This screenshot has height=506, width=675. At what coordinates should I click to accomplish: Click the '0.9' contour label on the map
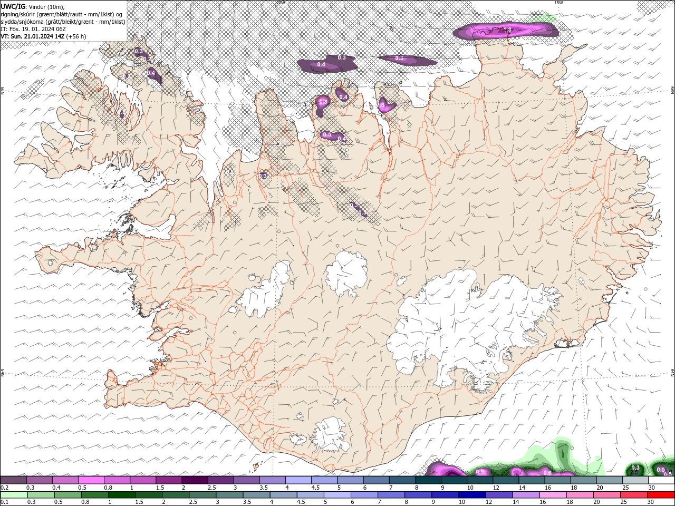pos(480,472)
